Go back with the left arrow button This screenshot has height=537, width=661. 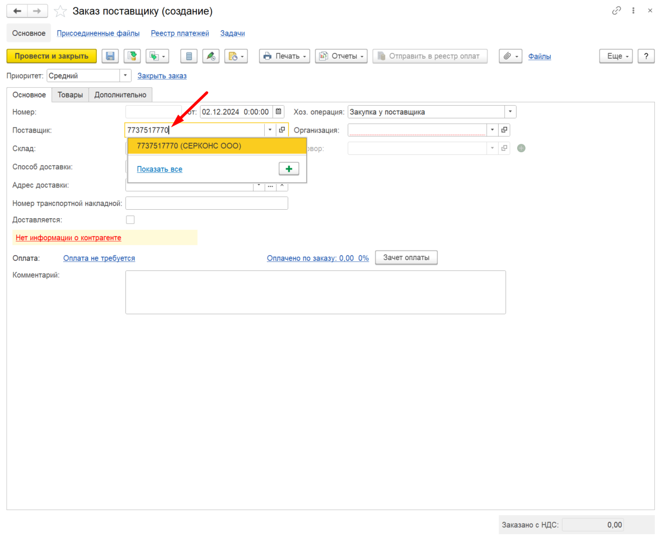tap(17, 11)
